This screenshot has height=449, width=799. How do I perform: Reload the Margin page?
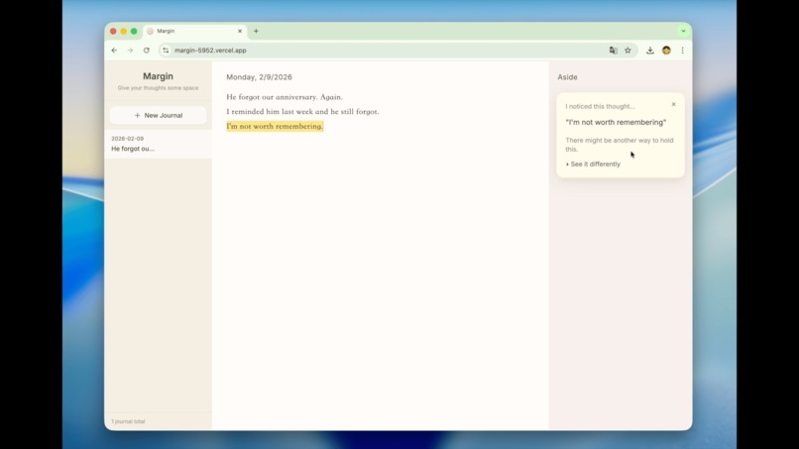[x=147, y=51]
